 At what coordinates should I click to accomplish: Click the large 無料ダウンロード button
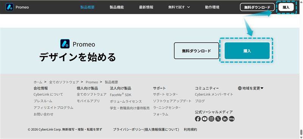click(196, 51)
